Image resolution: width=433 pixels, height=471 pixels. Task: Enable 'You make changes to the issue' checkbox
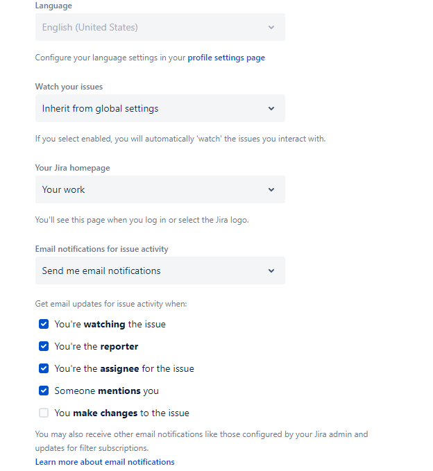(44, 413)
